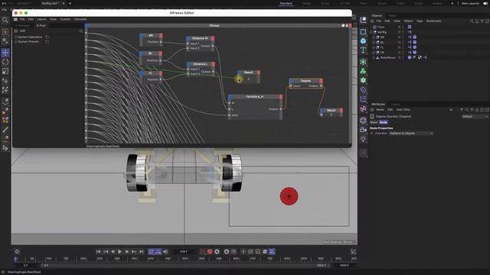Select the Live Selection arrow tool
Viewport: 490px width, 275px height.
pyautogui.click(x=5, y=32)
